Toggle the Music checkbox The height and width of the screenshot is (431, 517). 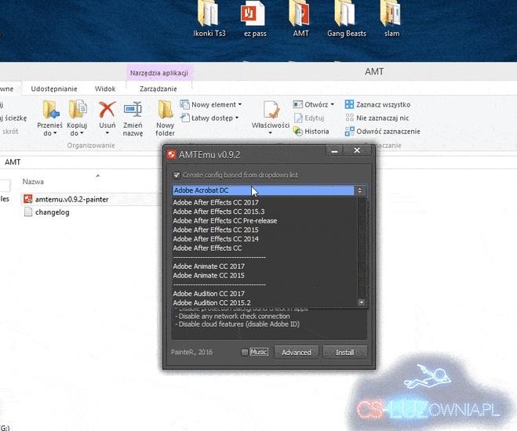[x=246, y=352]
